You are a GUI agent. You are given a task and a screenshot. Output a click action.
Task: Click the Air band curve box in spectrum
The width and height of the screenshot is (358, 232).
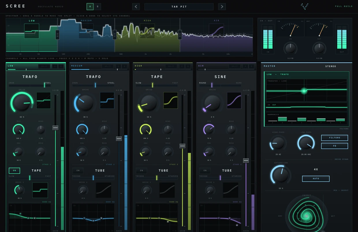point(216,31)
